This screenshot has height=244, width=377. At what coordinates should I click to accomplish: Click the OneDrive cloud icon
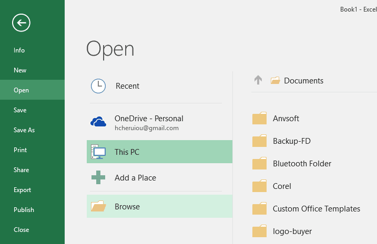point(98,122)
